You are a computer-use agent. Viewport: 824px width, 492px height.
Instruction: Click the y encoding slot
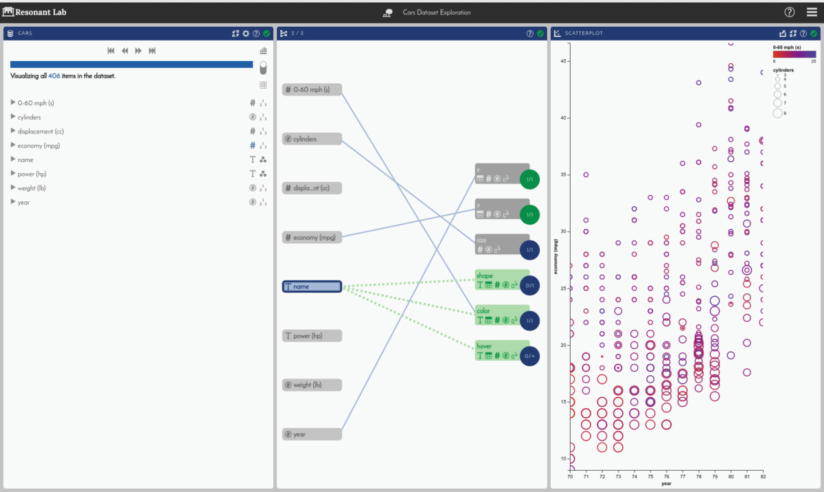click(x=502, y=210)
